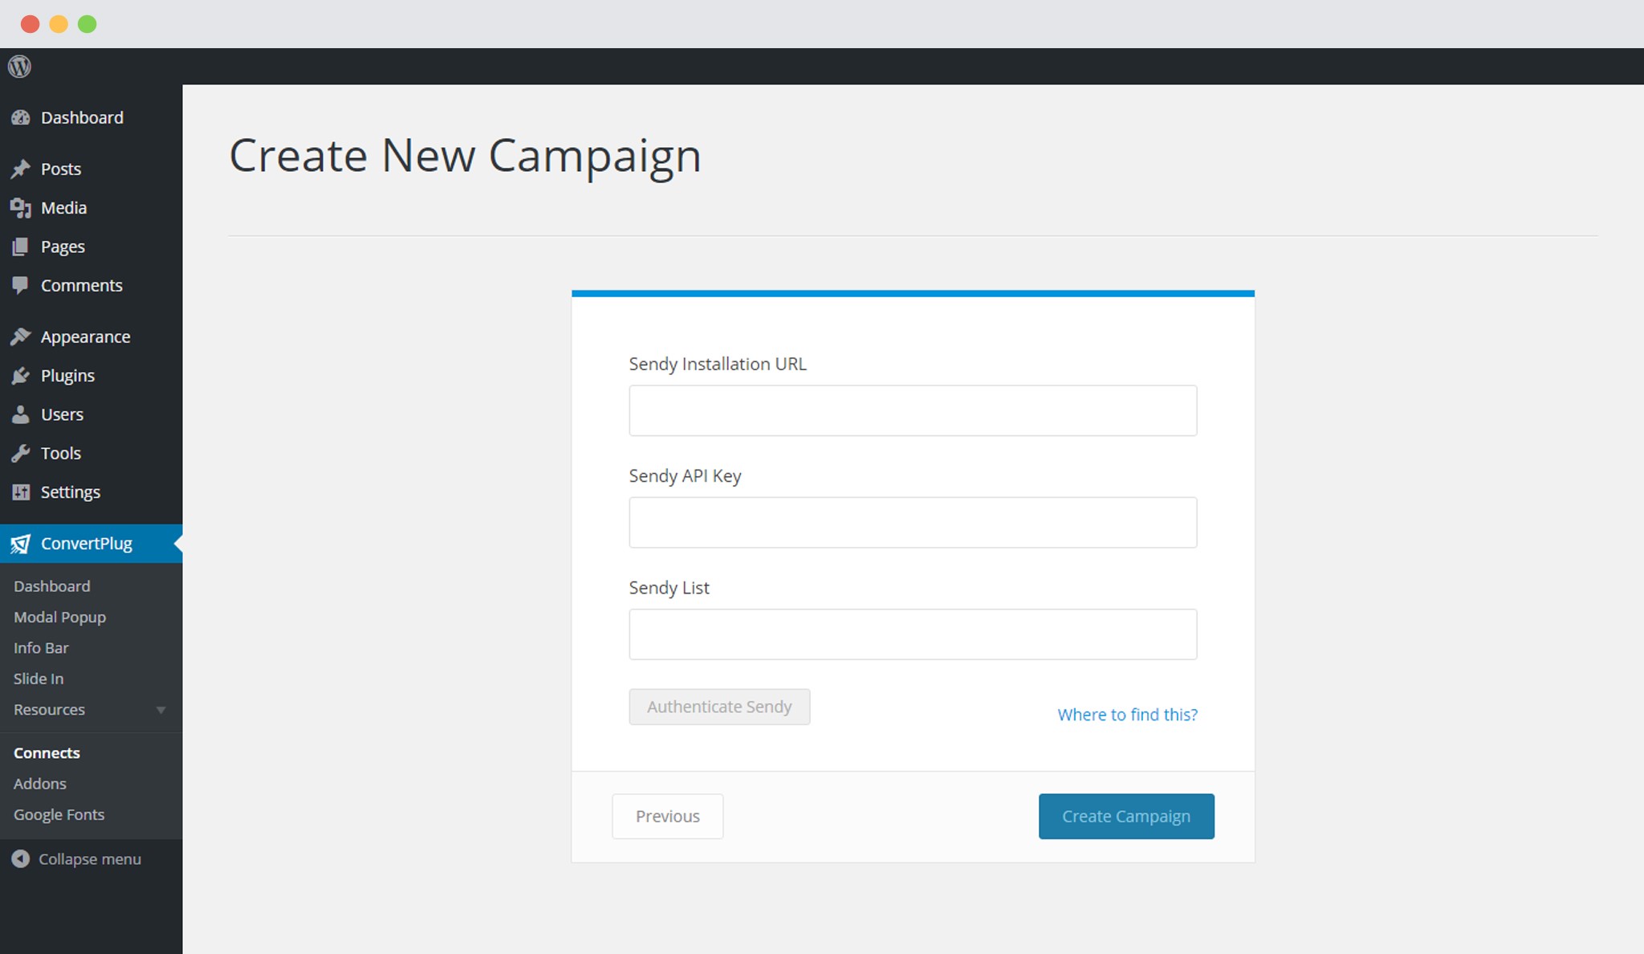Click the Comments bubble icon
The width and height of the screenshot is (1644, 954).
coord(21,285)
